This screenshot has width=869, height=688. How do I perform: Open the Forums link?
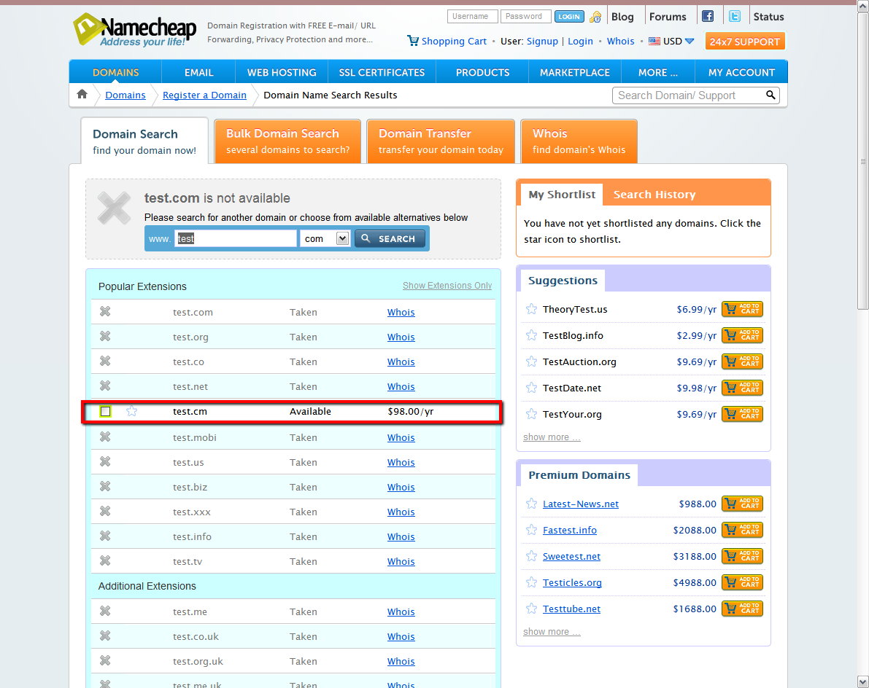coord(668,17)
